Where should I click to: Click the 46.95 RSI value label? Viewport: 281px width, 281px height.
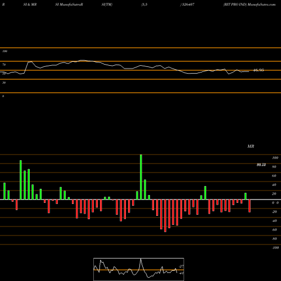[x=259, y=70]
